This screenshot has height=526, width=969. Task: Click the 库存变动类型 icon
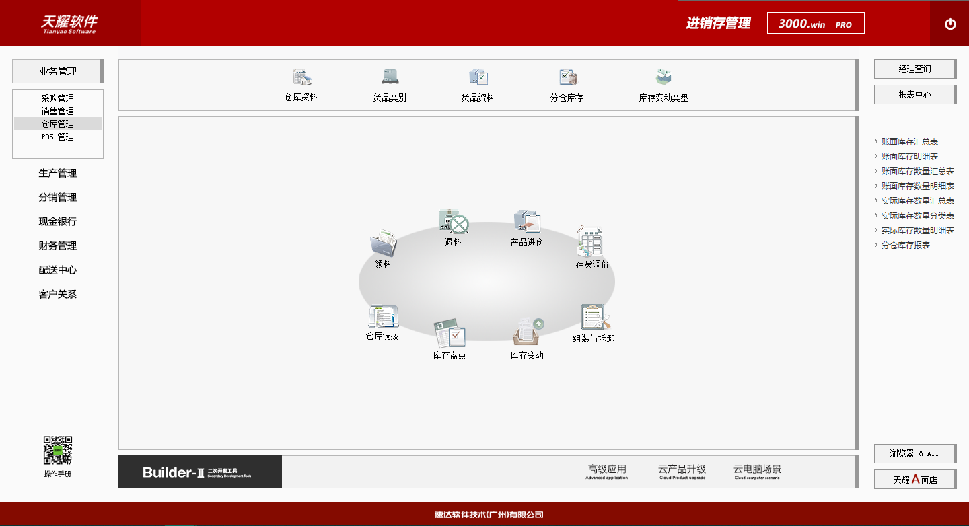pyautogui.click(x=663, y=77)
